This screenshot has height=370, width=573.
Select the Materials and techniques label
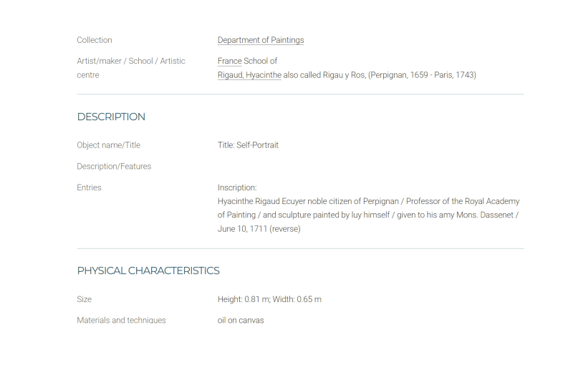(x=121, y=321)
